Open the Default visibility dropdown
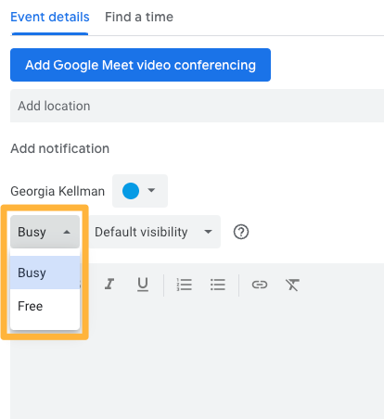The width and height of the screenshot is (384, 419). pos(155,232)
